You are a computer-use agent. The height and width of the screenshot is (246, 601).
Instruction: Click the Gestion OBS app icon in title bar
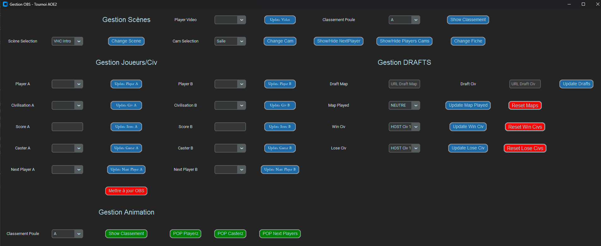[x=5, y=4]
